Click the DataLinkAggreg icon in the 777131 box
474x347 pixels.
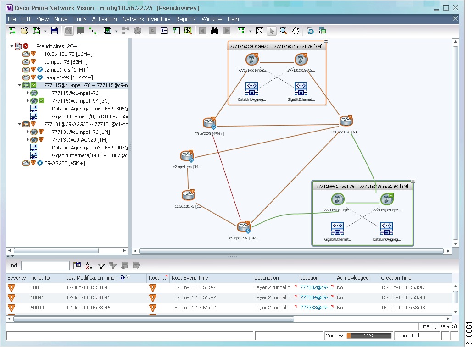(251, 89)
